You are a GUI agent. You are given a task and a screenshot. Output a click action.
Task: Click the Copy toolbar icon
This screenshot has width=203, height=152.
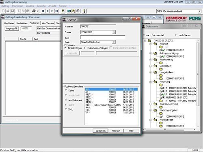tap(23, 11)
